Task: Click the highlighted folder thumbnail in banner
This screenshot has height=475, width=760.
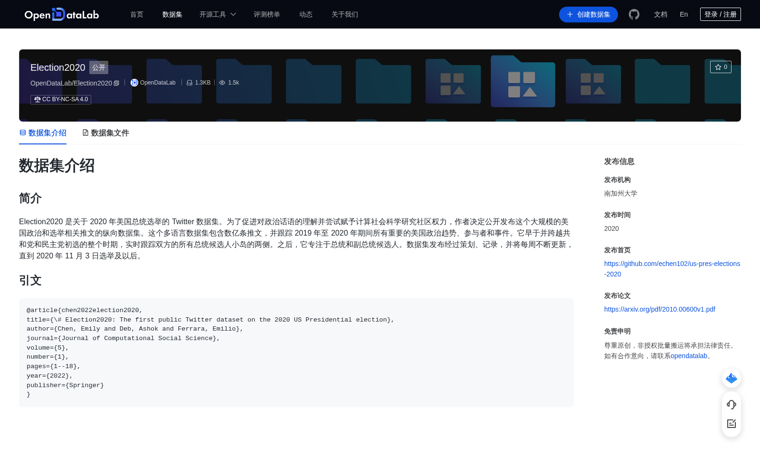Action: (x=522, y=81)
